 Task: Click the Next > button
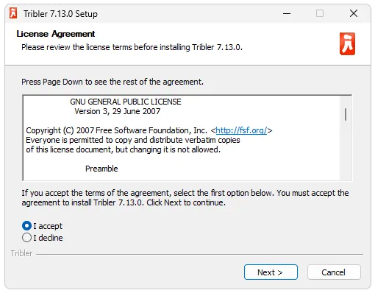[x=271, y=272]
